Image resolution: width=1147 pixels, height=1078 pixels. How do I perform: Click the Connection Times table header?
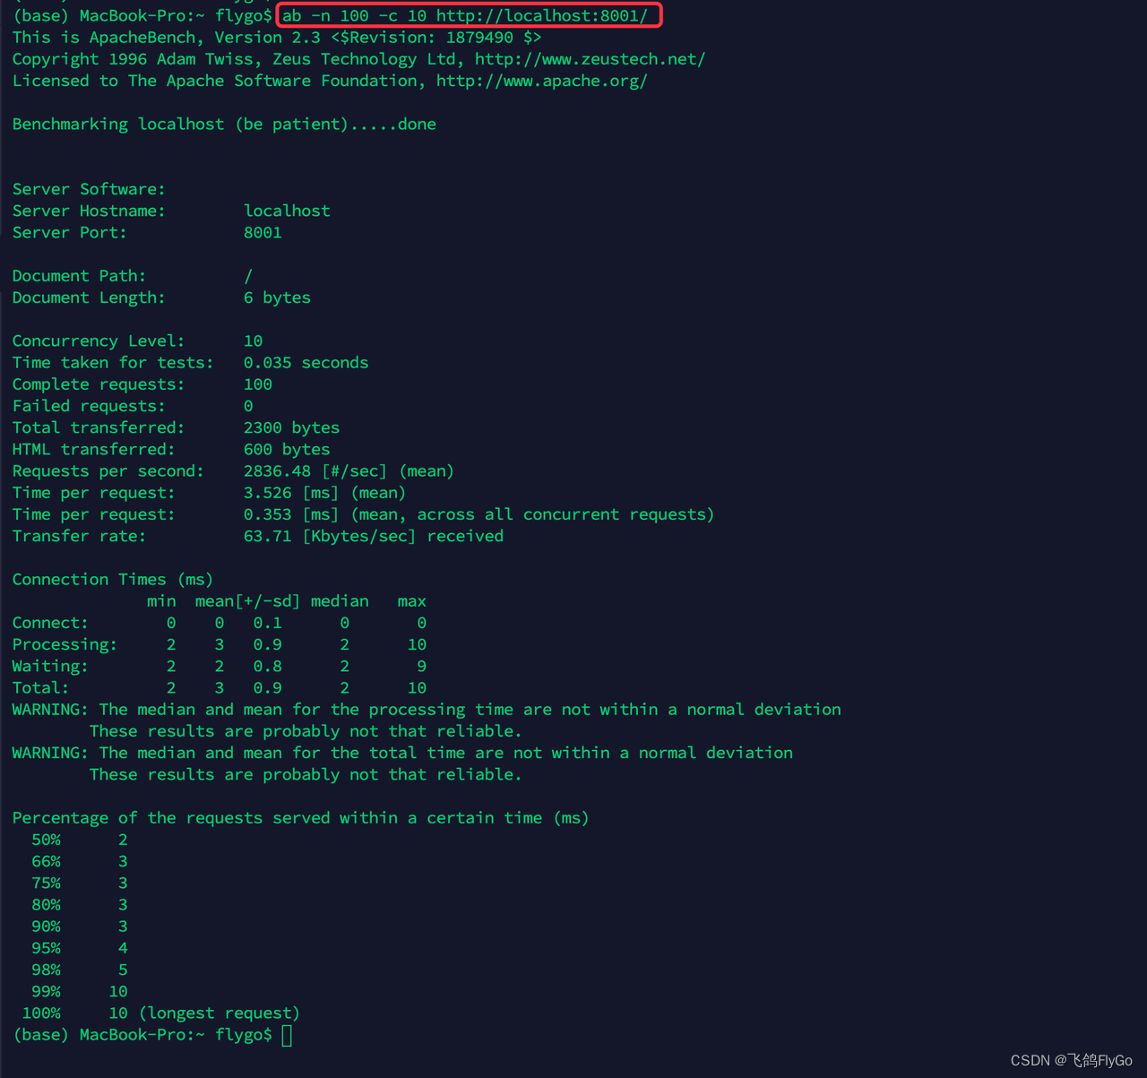tap(113, 579)
